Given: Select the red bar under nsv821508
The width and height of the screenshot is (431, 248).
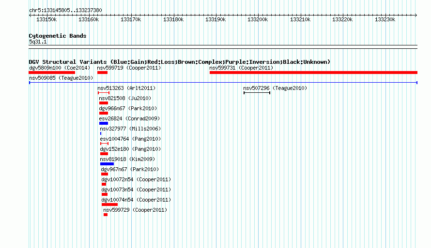Looking at the screenshot, I should click(x=104, y=103).
